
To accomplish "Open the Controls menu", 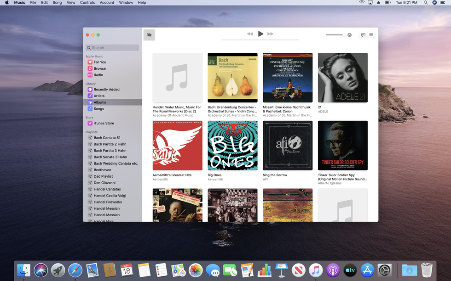I will coord(87,3).
